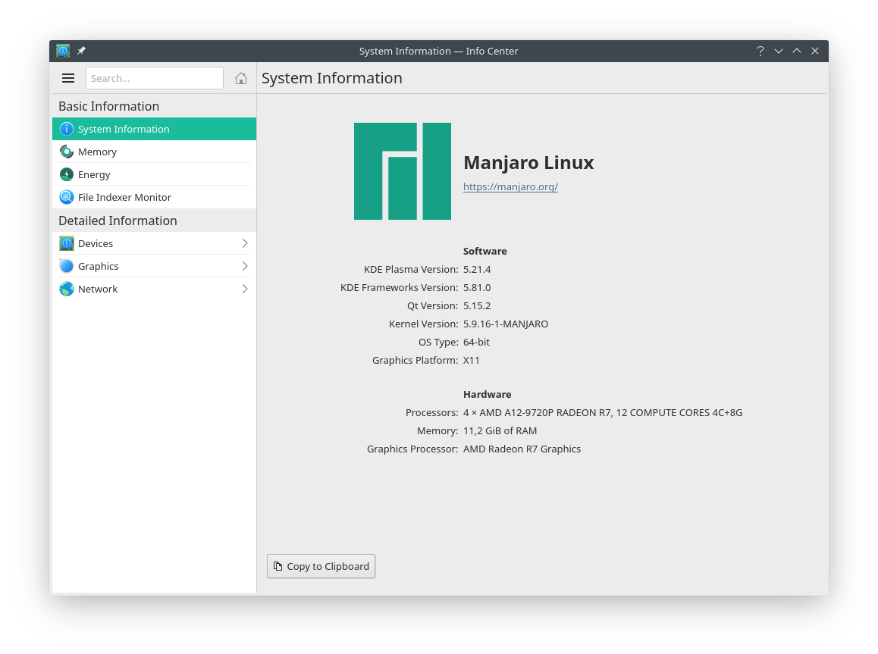Click the Info Center app icon in the title bar
Screen dimensions: 878x654
(63, 51)
